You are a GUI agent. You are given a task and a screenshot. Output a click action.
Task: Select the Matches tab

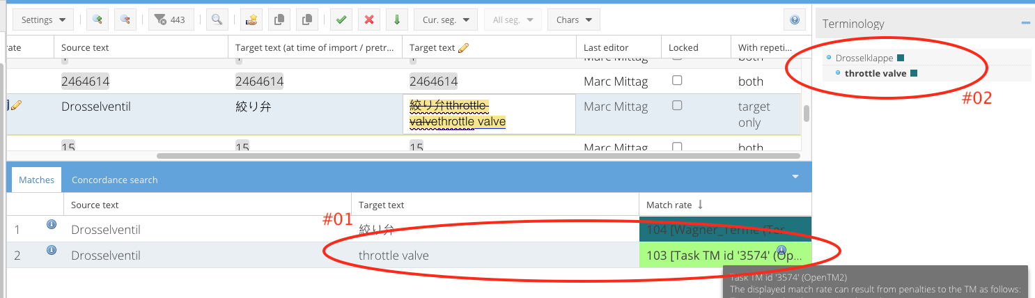tap(36, 180)
